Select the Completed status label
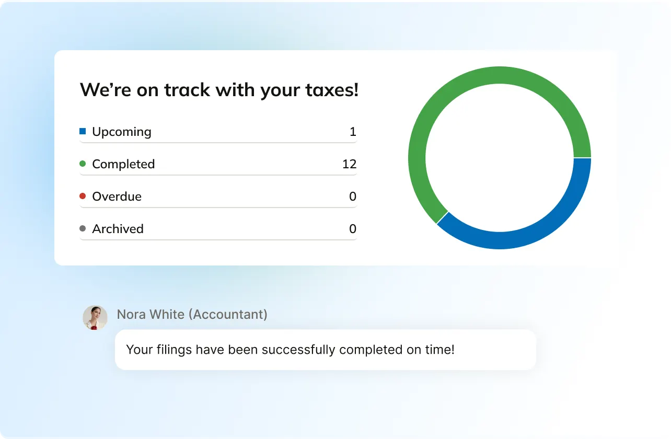This screenshot has width=671, height=439. 123,164
